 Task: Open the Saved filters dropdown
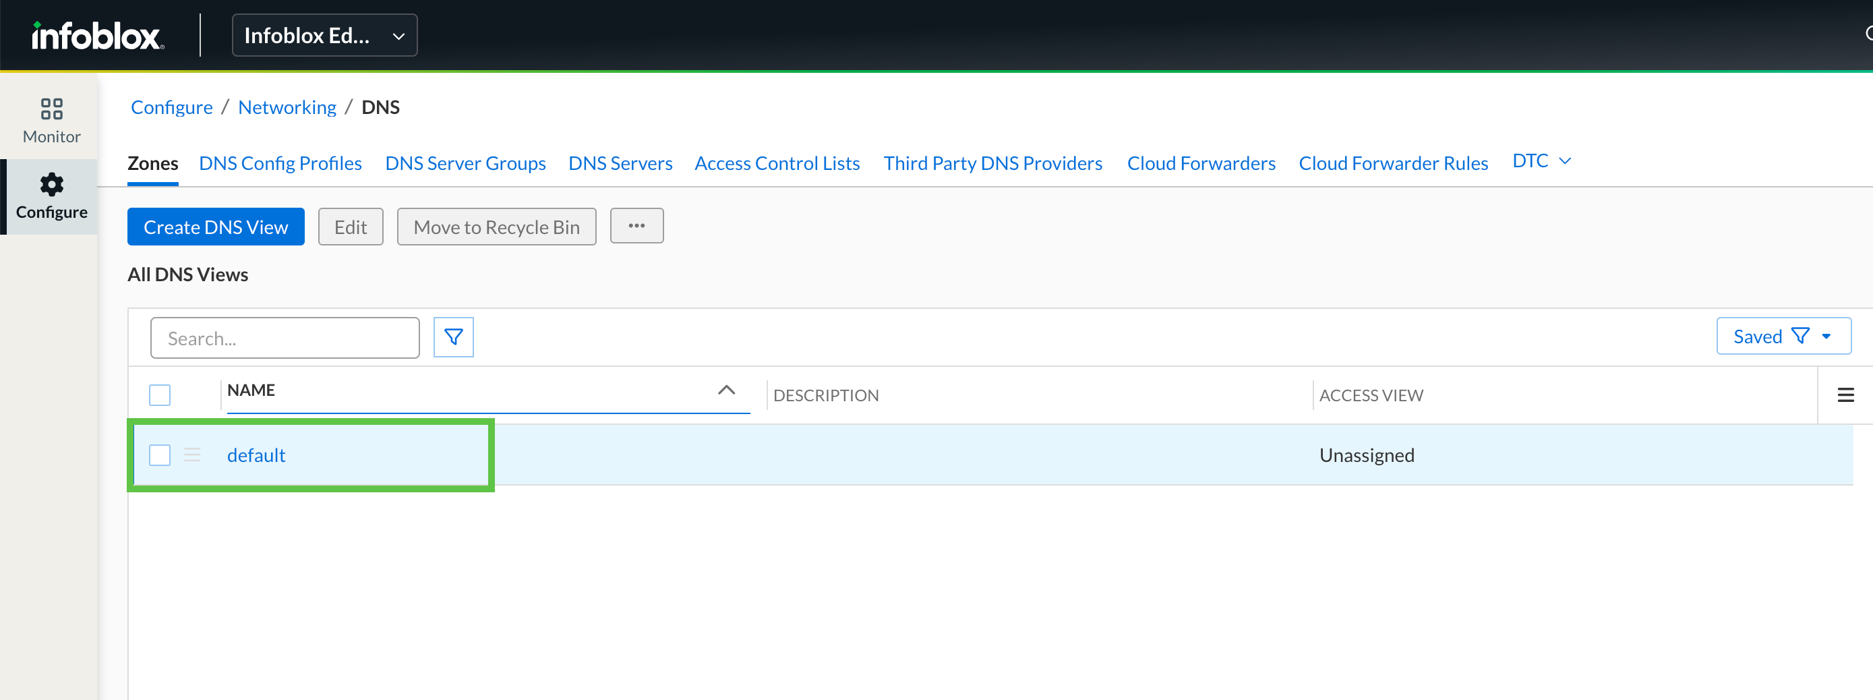click(1783, 337)
